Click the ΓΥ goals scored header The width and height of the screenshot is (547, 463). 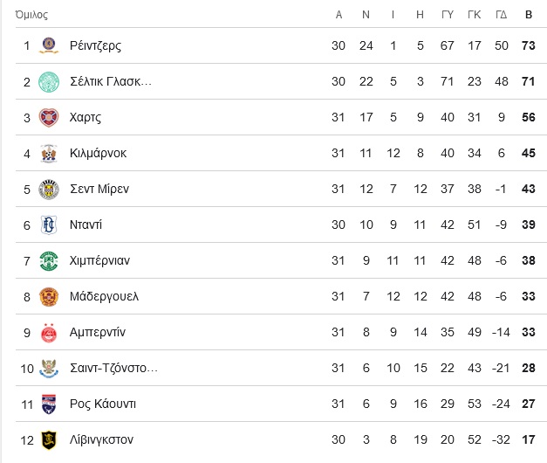coord(448,15)
